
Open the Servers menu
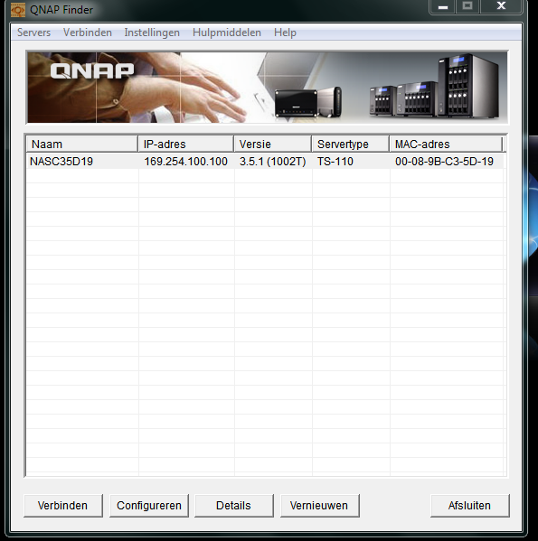click(33, 33)
